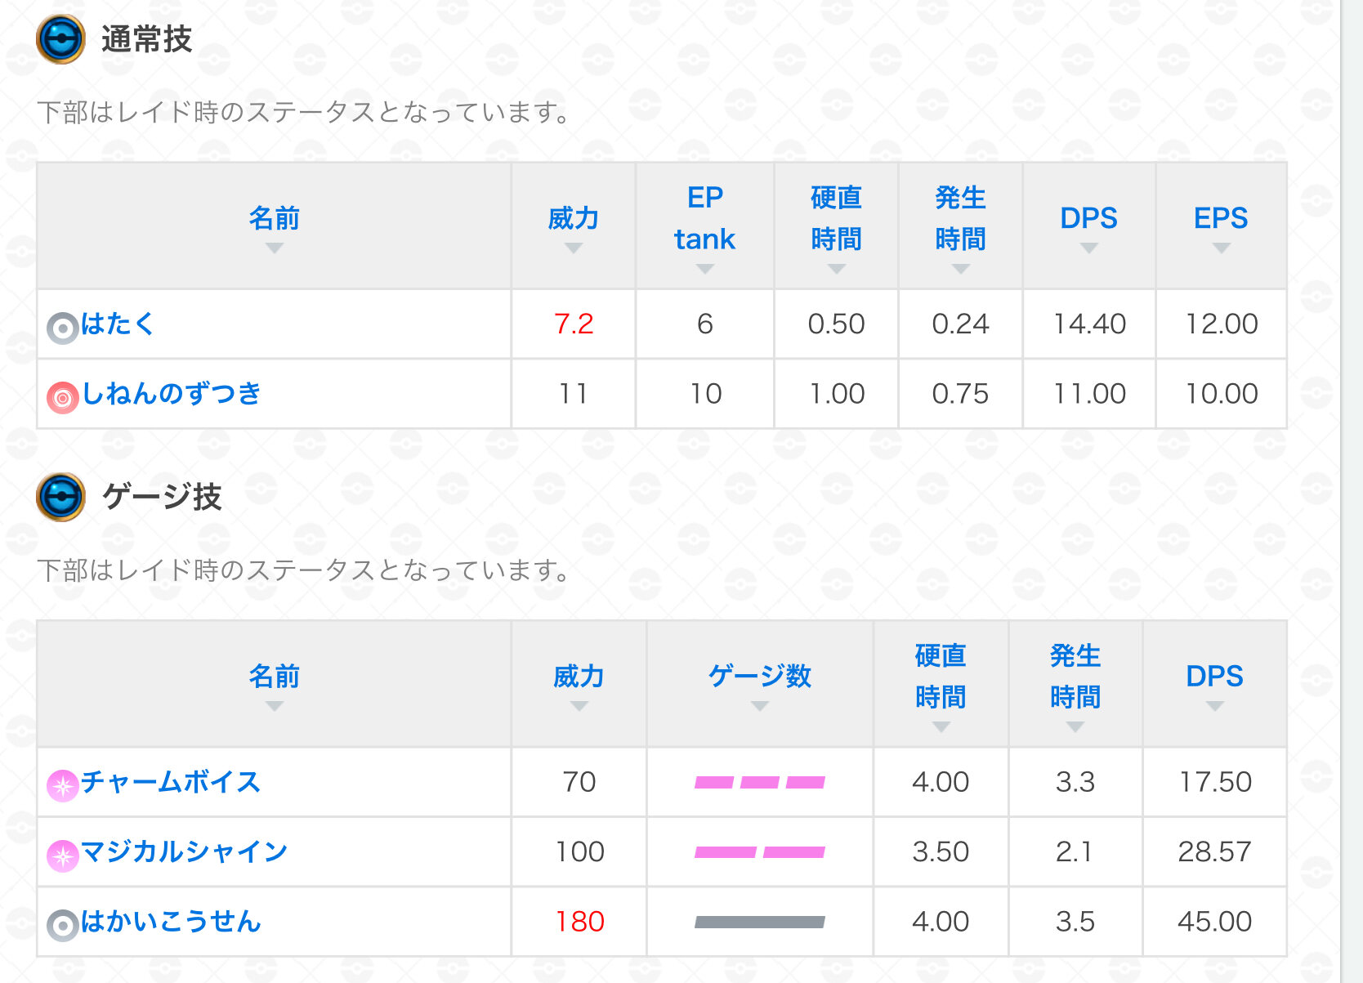The image size is (1363, 983).
Task: Sort fast moves by 威力 column
Action: [x=573, y=225]
